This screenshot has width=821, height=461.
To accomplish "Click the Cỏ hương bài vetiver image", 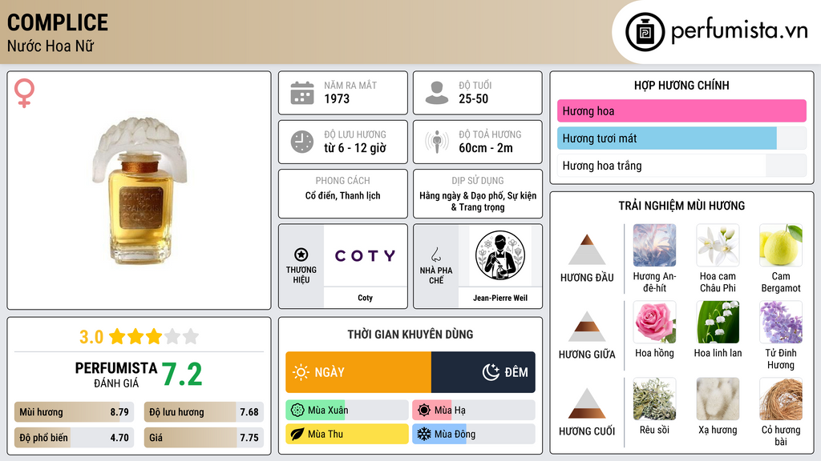I will pyautogui.click(x=781, y=399).
